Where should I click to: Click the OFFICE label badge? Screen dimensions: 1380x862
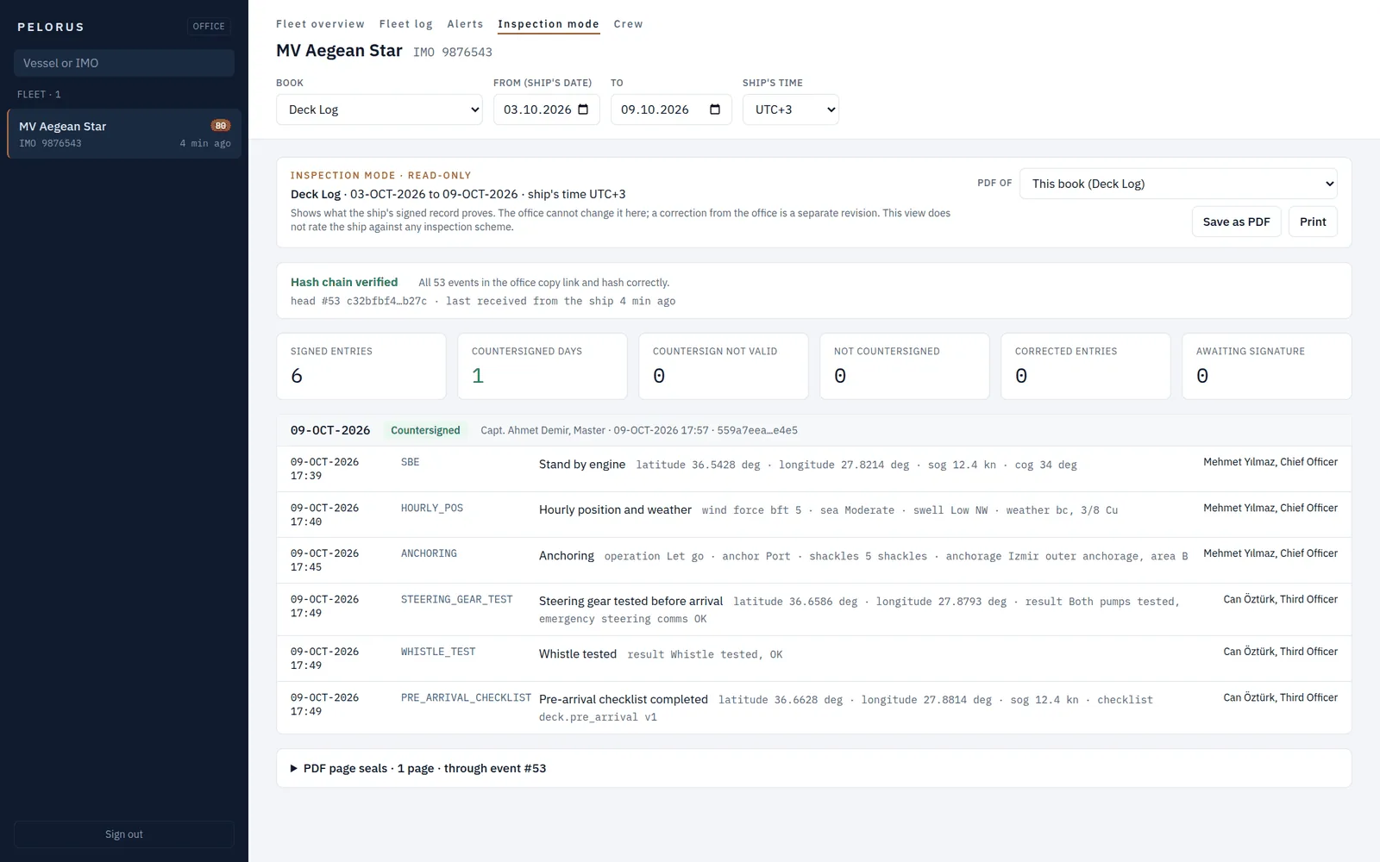209,27
